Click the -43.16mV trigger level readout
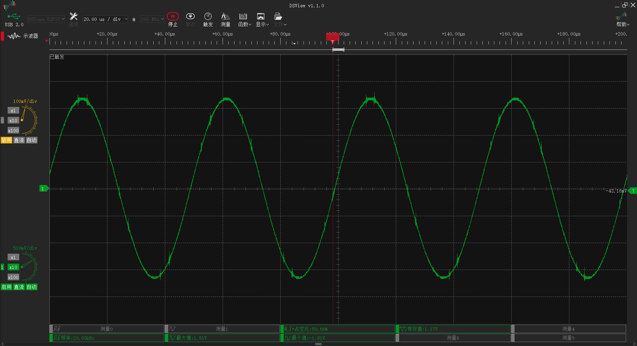637x346 pixels. pyautogui.click(x=616, y=191)
